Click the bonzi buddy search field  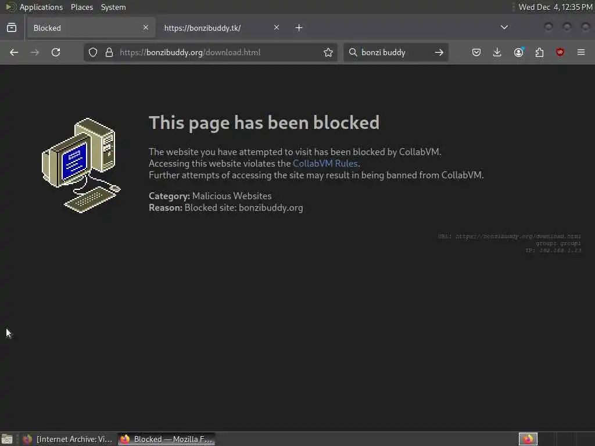[x=396, y=52]
